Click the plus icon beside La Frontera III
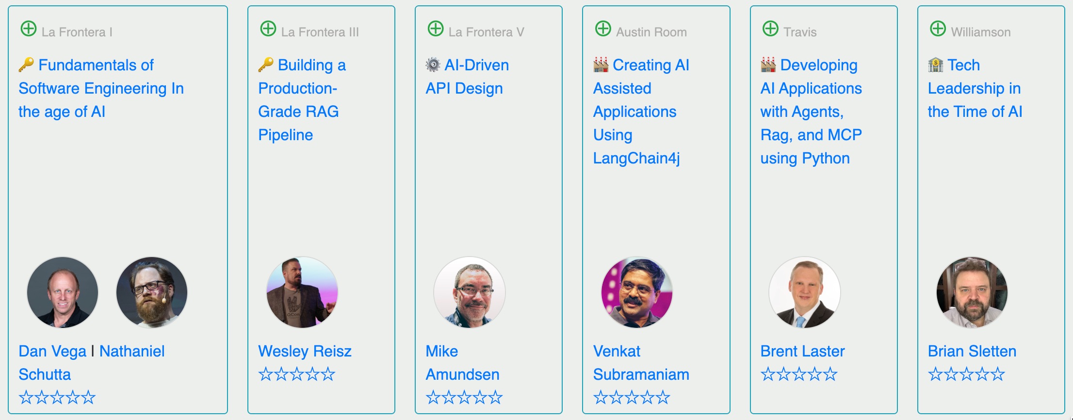Viewport: 1073px width, 420px height. 268,29
